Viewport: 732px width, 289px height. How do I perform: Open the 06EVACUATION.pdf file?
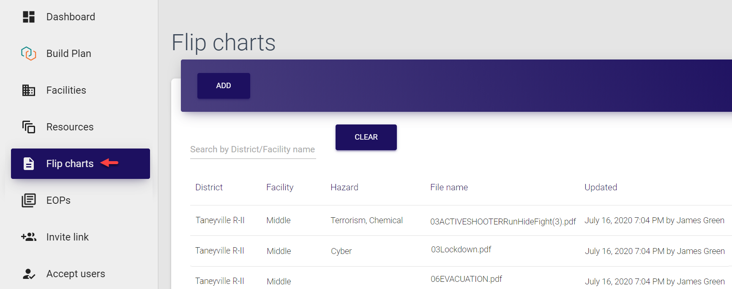(x=466, y=279)
